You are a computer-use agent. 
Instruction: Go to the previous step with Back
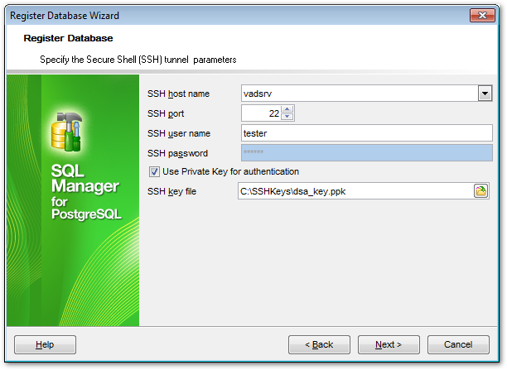(x=319, y=344)
